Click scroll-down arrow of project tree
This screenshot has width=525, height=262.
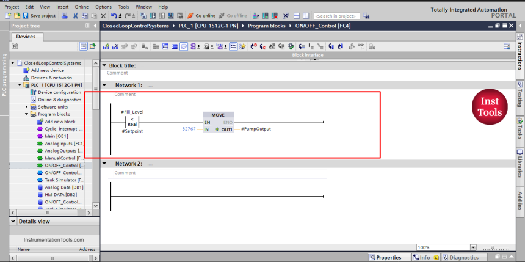pos(95,205)
